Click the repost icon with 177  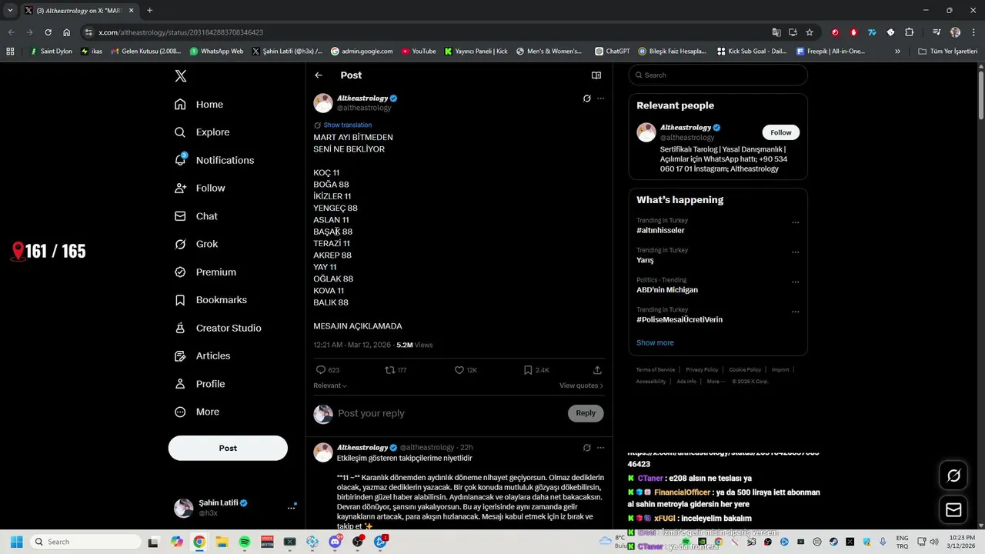coord(390,370)
